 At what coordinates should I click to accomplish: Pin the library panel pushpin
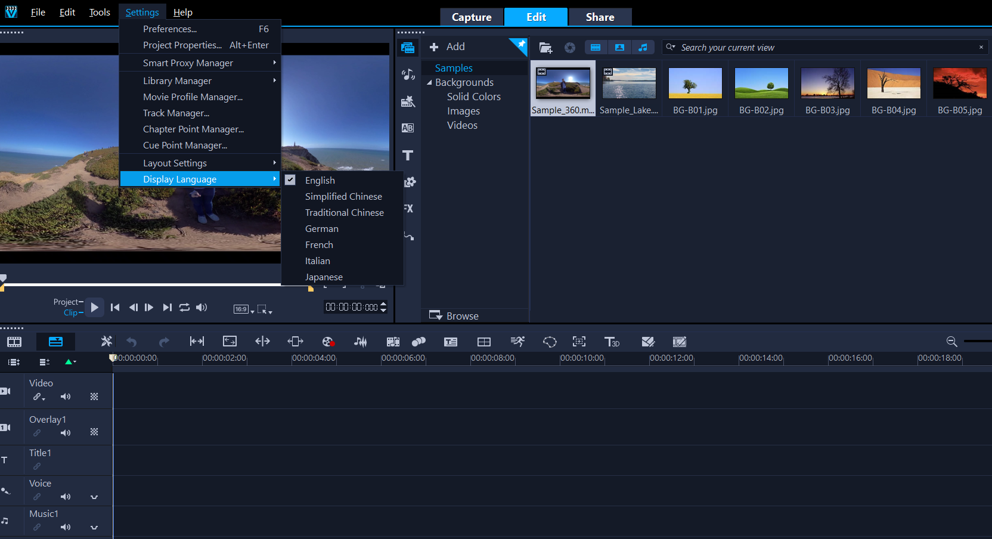click(521, 44)
